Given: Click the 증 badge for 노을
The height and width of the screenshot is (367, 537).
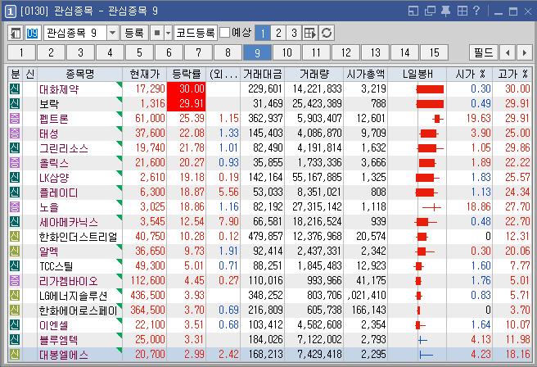Looking at the screenshot, I should [x=15, y=207].
